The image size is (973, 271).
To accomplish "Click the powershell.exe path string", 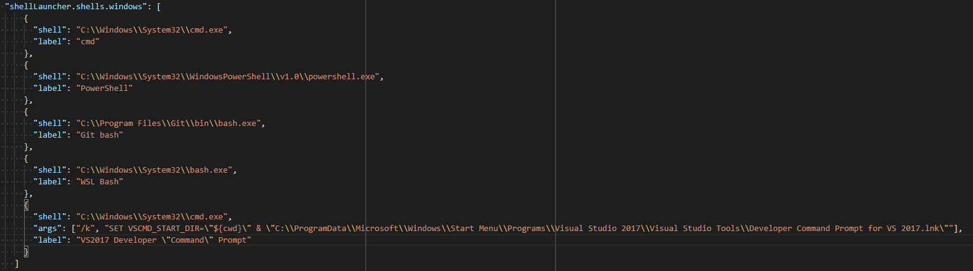I will tap(227, 76).
